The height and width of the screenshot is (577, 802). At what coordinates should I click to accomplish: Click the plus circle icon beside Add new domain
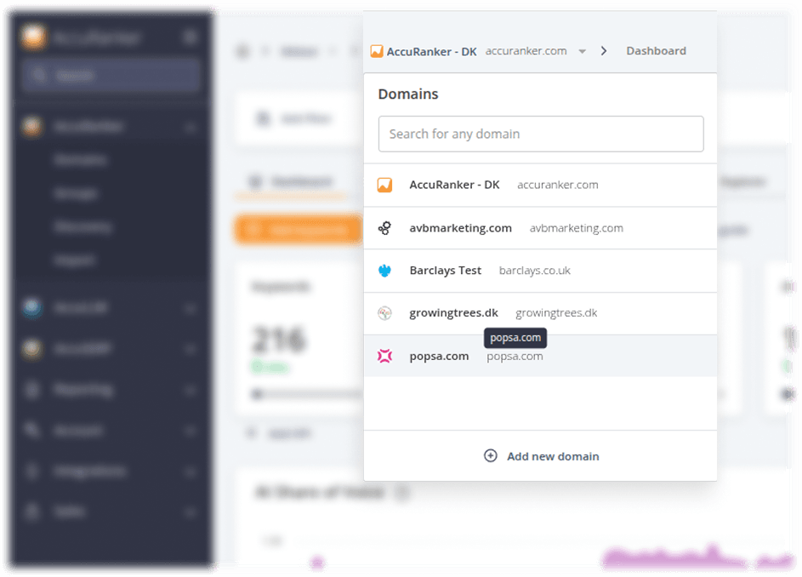[x=491, y=455]
